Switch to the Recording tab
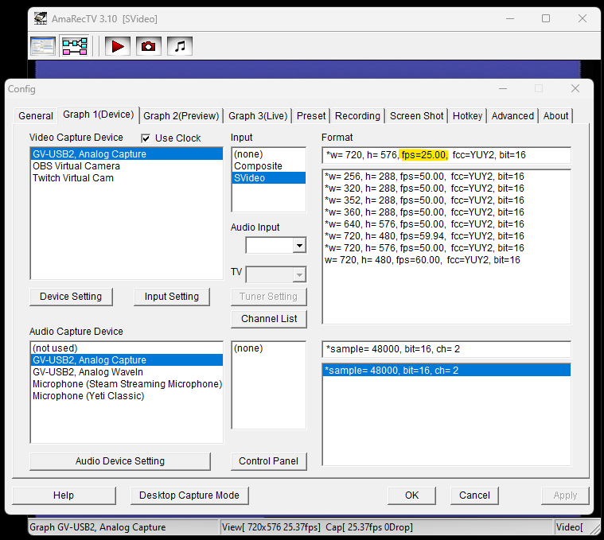The width and height of the screenshot is (604, 540). pyautogui.click(x=357, y=116)
